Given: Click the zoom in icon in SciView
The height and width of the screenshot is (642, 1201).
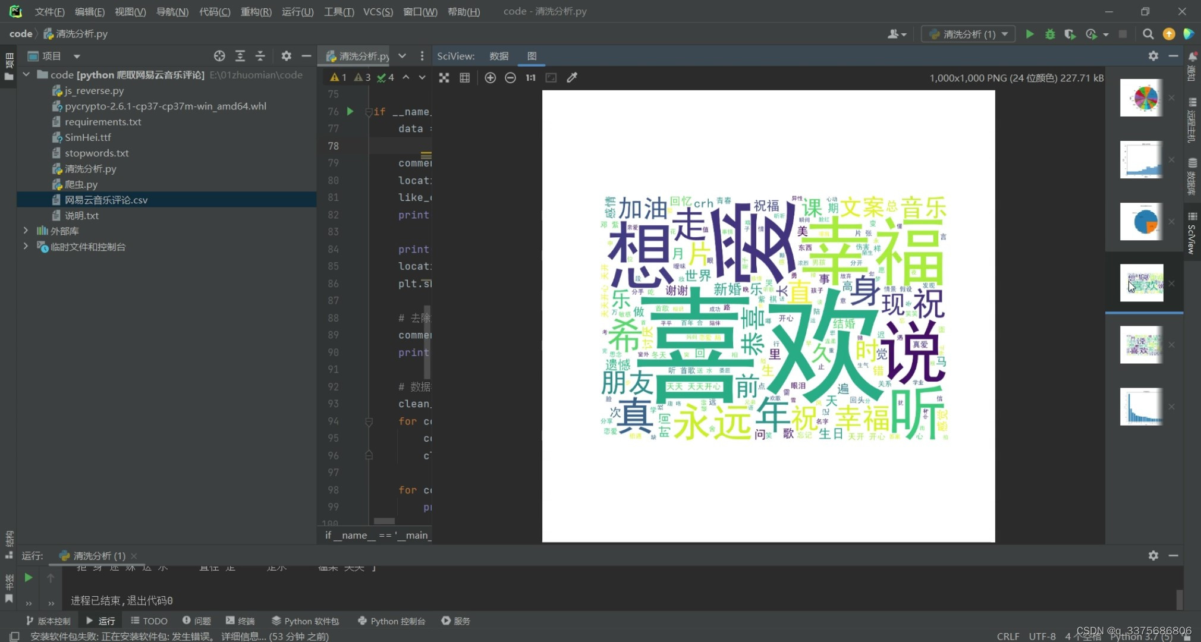Looking at the screenshot, I should (491, 77).
